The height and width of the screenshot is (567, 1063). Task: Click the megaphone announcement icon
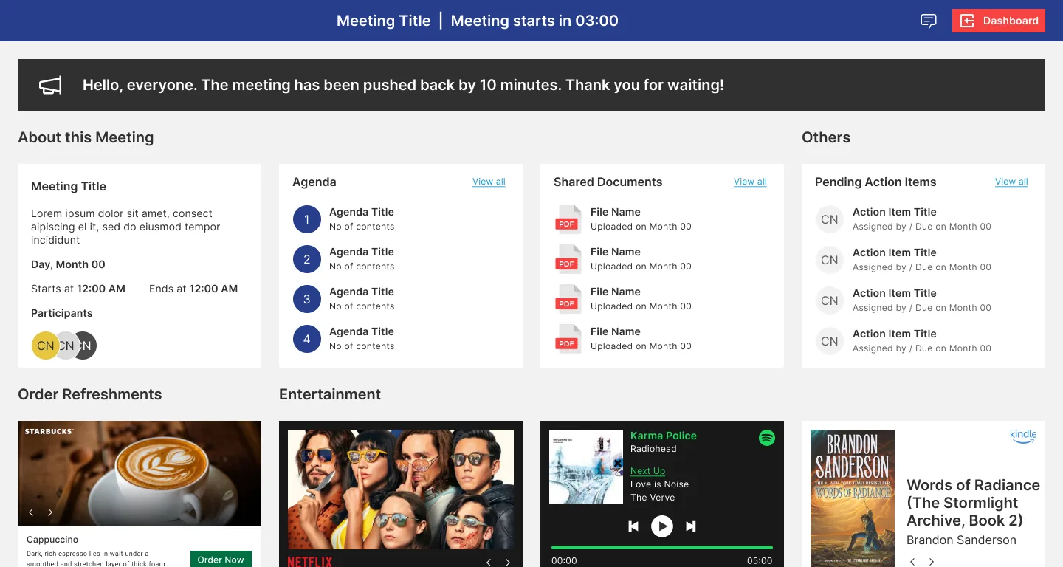(50, 86)
